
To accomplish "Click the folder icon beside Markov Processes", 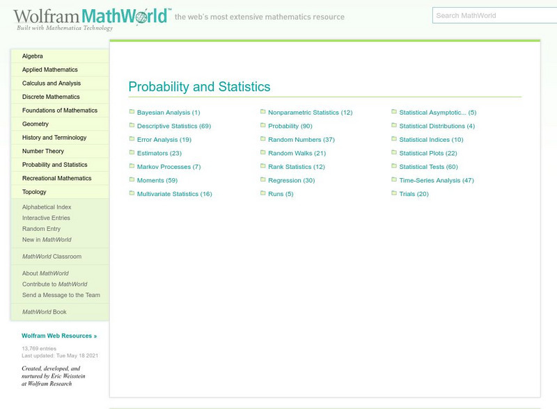I will pos(132,166).
